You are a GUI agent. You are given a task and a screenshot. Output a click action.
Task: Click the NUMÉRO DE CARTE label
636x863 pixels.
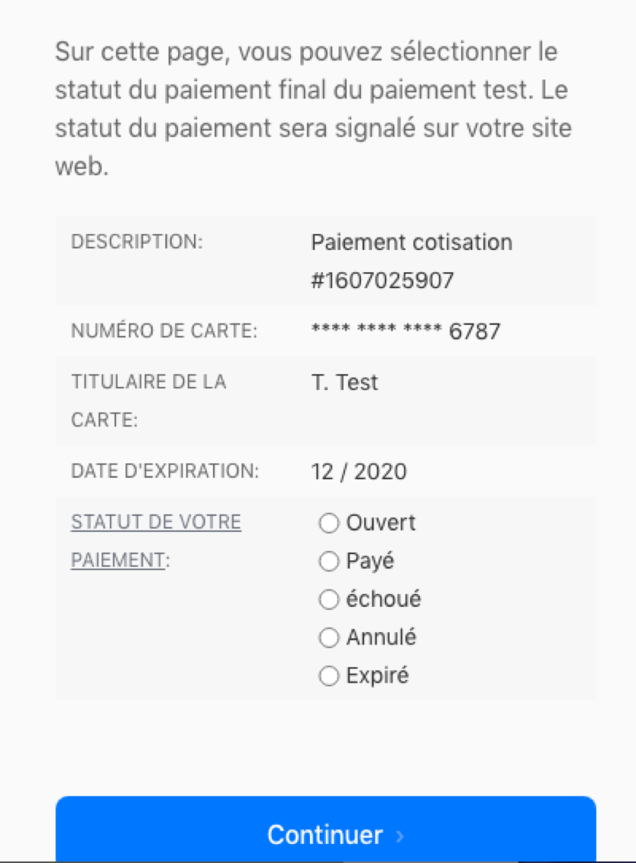coord(164,331)
